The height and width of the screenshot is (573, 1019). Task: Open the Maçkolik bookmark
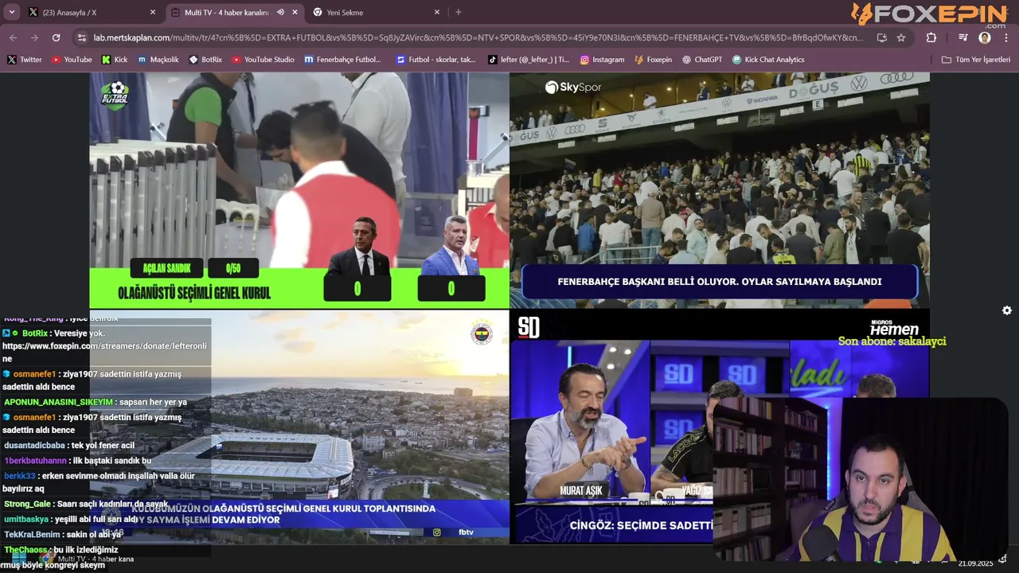pyautogui.click(x=158, y=60)
